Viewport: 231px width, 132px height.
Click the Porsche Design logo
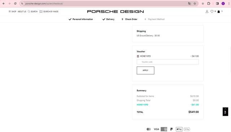[115, 12]
